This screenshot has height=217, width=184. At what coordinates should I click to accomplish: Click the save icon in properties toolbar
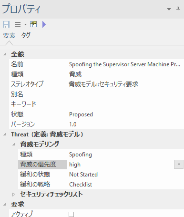6,24
